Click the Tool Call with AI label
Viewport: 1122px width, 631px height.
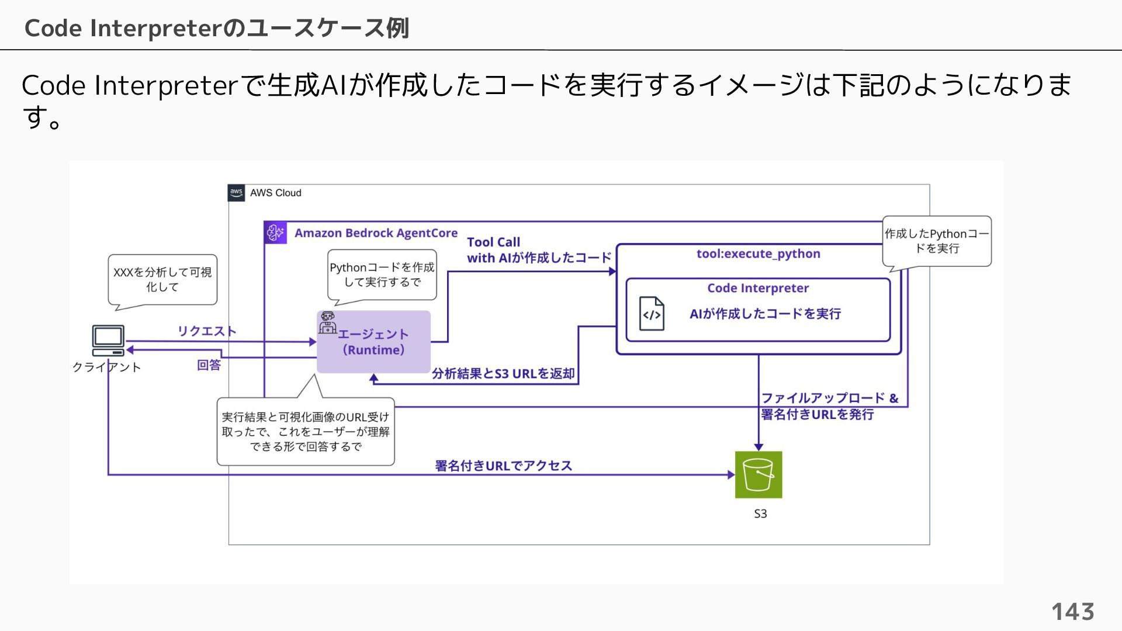tap(538, 250)
